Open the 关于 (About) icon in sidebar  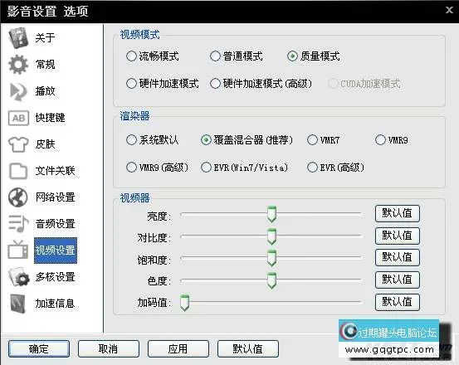[18, 37]
